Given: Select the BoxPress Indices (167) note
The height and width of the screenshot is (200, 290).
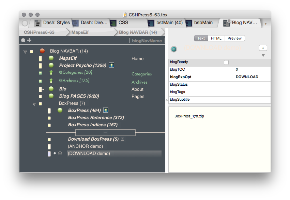Looking at the screenshot, I should coord(93,125).
